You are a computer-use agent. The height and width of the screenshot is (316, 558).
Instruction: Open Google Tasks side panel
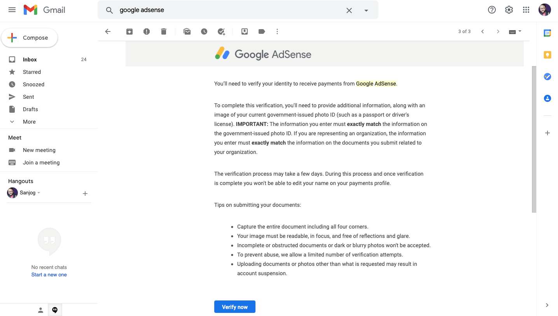[548, 77]
